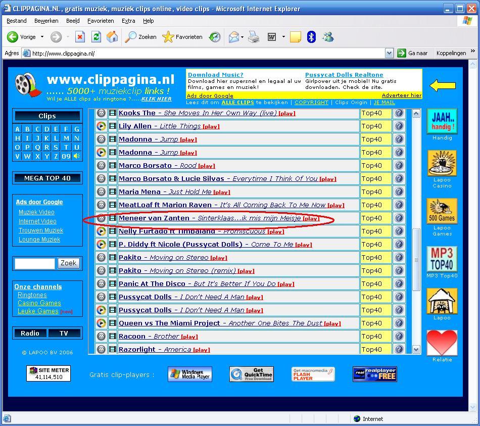
Task: Expand the Back button history dropdown
Action: pos(42,37)
